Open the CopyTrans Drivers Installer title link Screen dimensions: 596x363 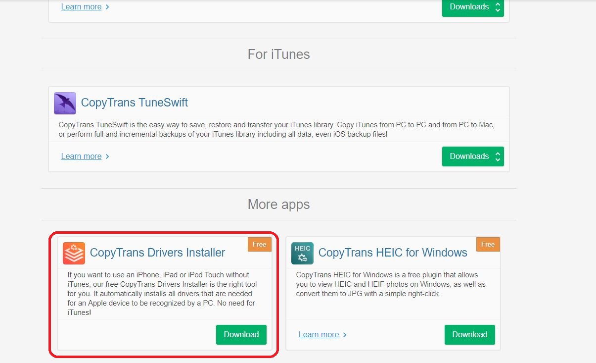(x=157, y=253)
